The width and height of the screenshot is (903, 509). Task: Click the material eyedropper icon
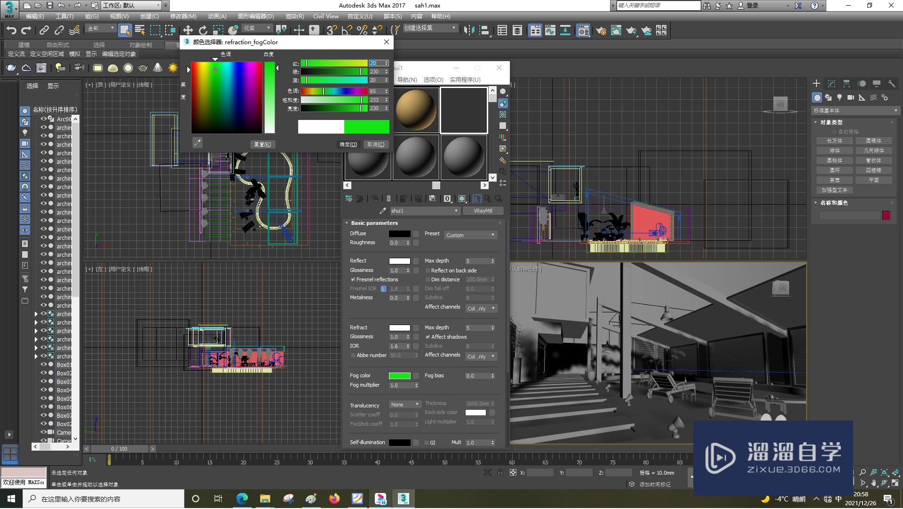coord(382,211)
